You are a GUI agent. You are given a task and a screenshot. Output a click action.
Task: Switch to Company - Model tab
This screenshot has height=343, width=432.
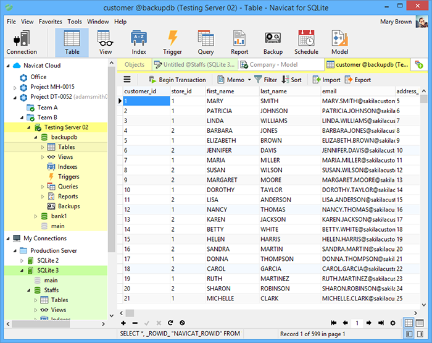(281, 64)
